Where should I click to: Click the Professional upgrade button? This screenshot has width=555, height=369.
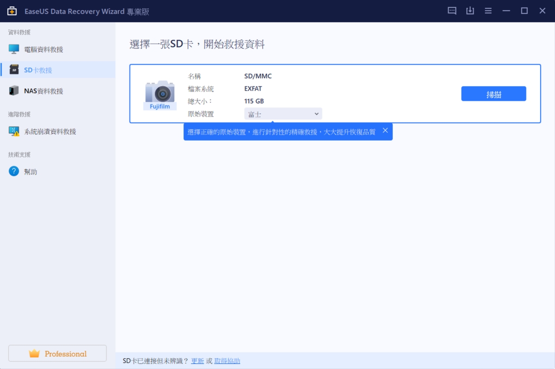coord(57,354)
